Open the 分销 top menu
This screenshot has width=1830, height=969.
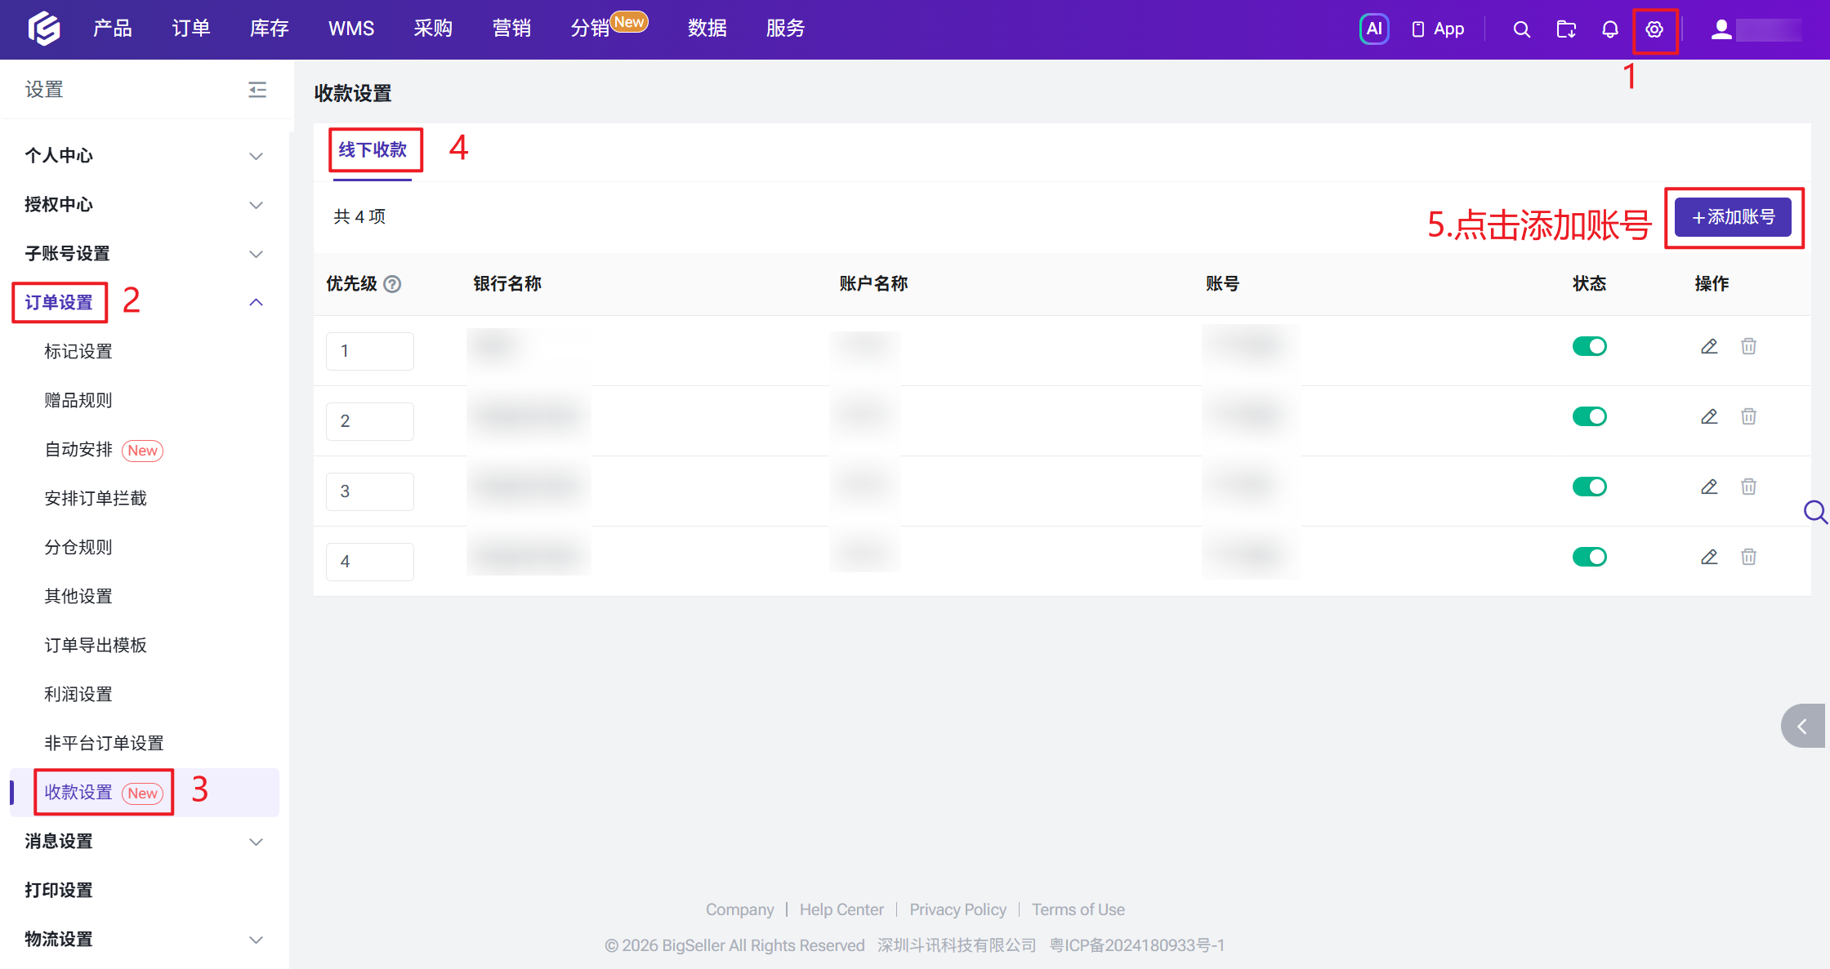point(590,29)
